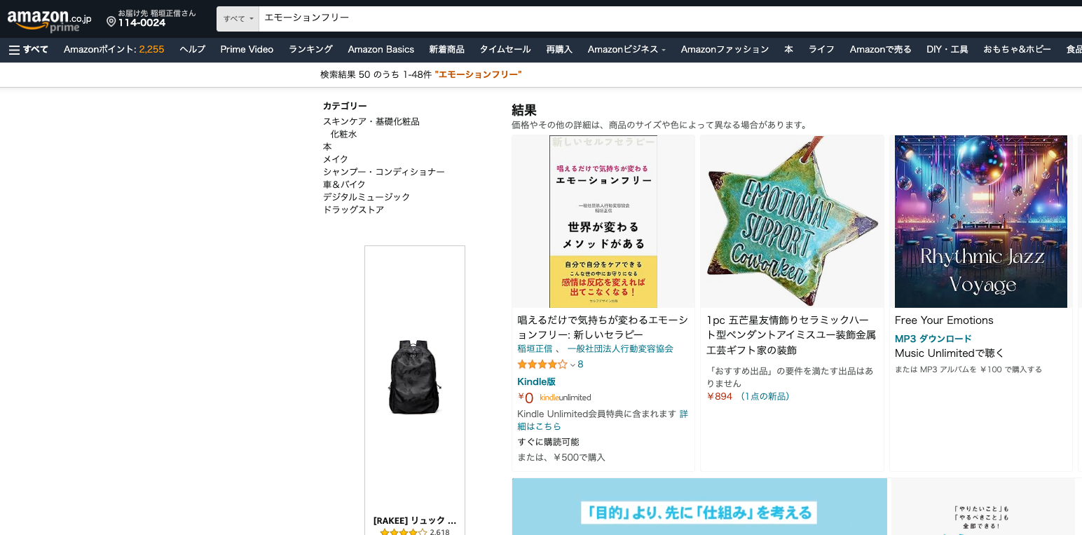
Task: Click the MP3 アルバム ¥100 purchase text
Action: 968,369
